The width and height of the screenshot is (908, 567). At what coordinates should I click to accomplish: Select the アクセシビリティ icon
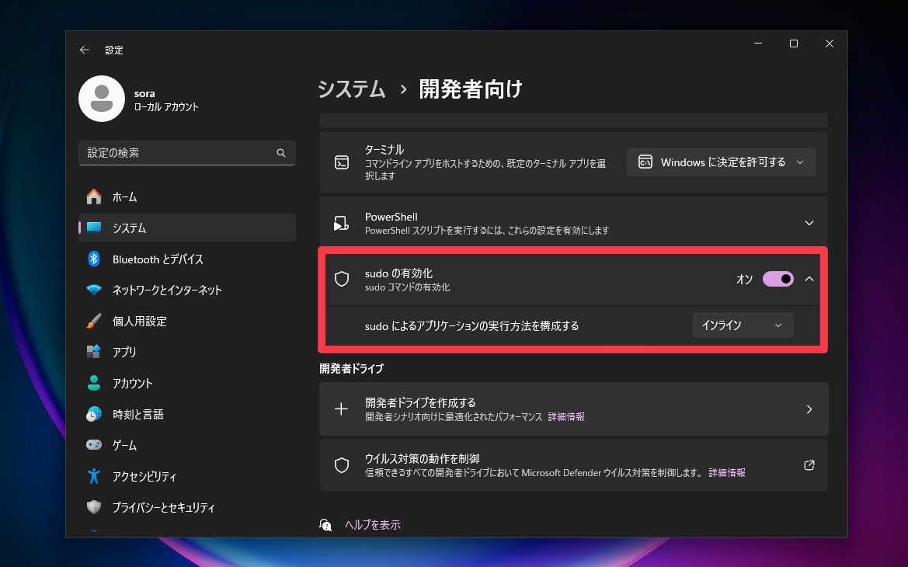coord(93,476)
